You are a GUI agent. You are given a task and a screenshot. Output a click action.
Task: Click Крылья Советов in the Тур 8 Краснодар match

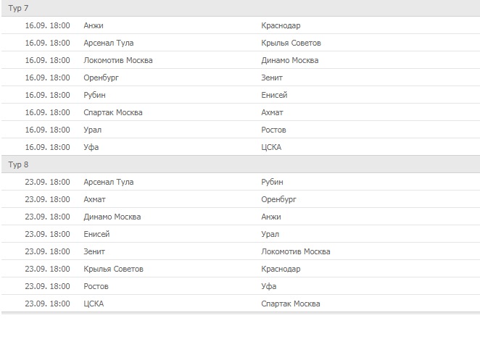click(x=113, y=269)
